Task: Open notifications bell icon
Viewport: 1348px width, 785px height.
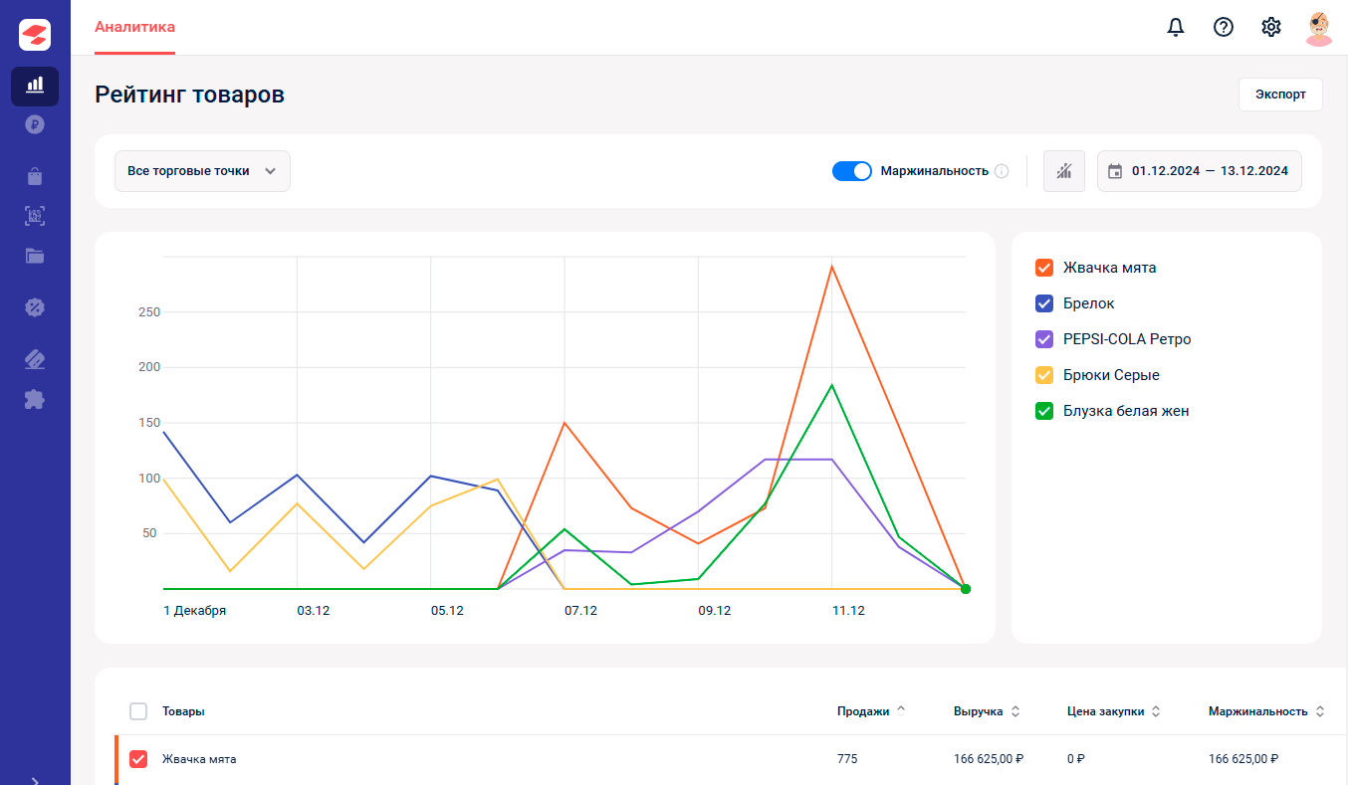Action: [x=1176, y=27]
